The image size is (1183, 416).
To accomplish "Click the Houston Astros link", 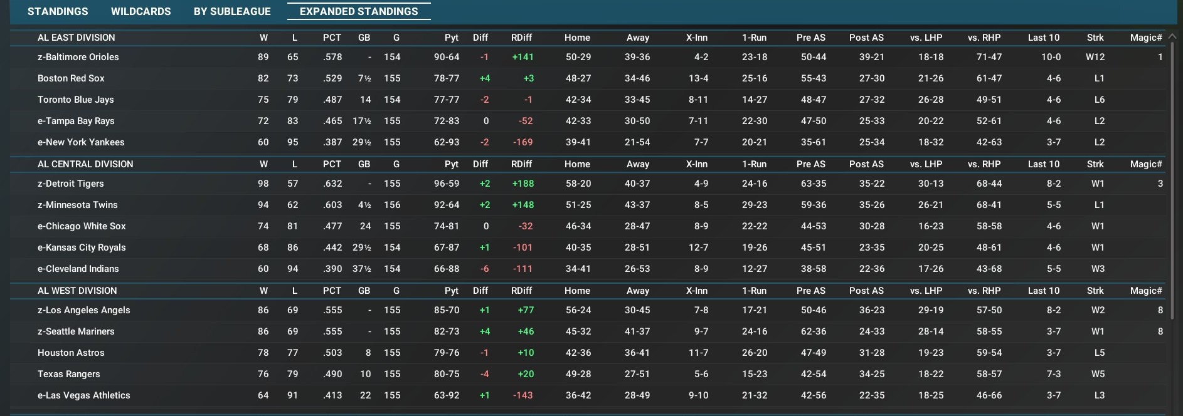I will pos(71,353).
